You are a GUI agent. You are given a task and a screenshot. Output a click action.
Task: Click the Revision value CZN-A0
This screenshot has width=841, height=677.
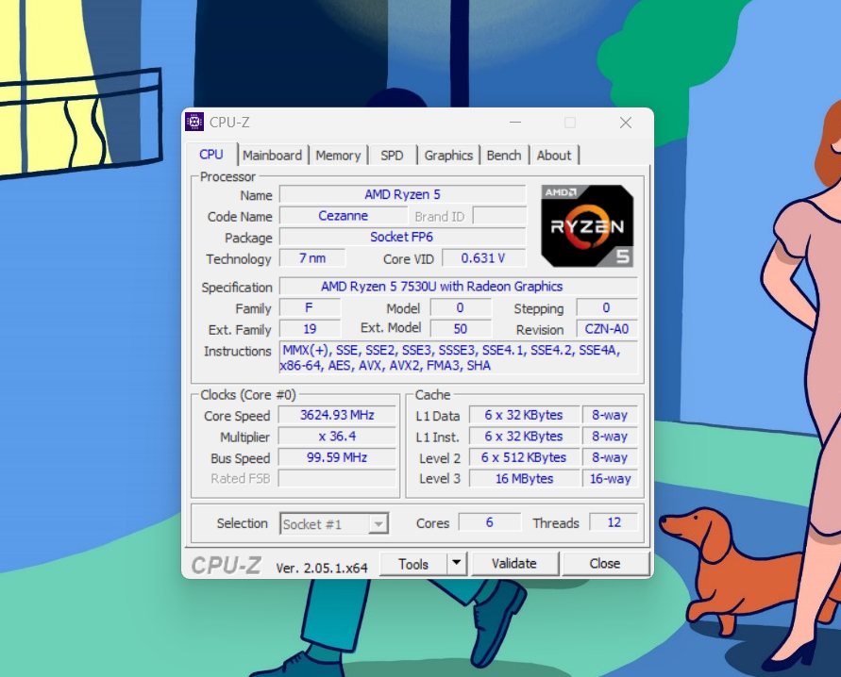(607, 329)
